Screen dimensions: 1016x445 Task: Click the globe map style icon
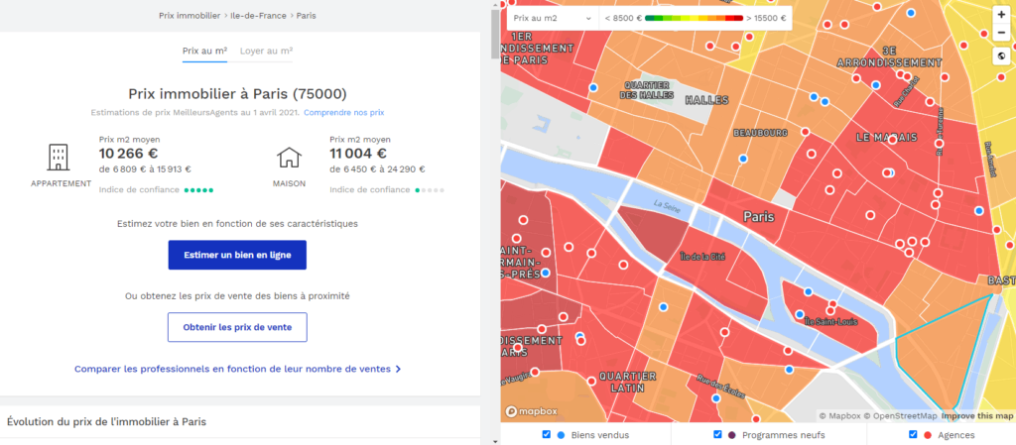tap(1000, 56)
